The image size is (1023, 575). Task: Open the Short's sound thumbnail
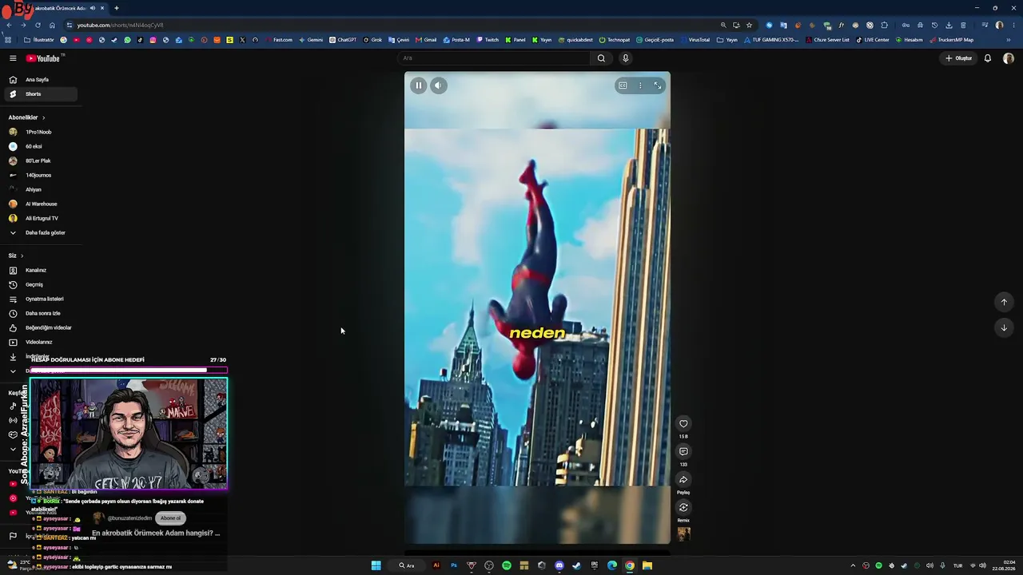(x=683, y=533)
